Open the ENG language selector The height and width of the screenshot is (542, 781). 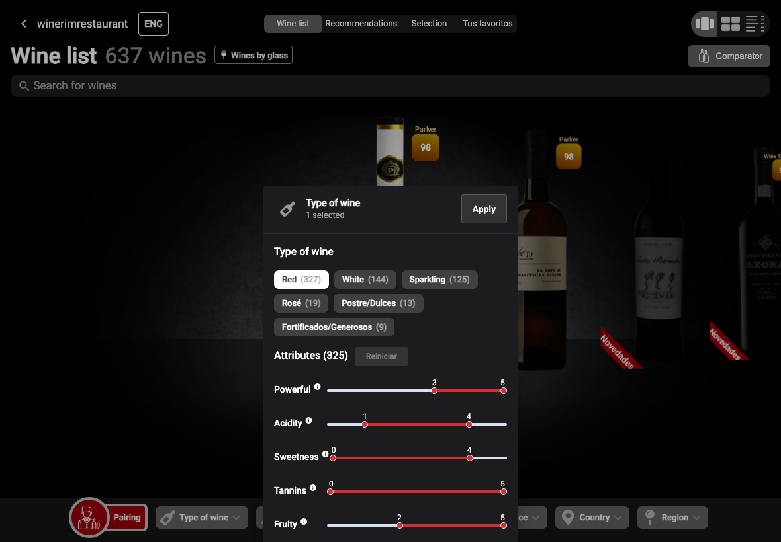point(154,24)
